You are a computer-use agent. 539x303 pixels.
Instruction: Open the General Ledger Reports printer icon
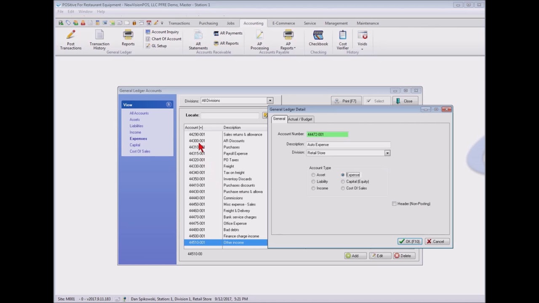point(128,35)
